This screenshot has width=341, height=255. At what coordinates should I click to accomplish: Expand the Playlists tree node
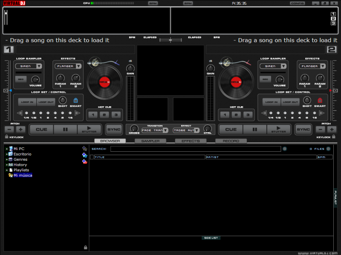[7, 170]
